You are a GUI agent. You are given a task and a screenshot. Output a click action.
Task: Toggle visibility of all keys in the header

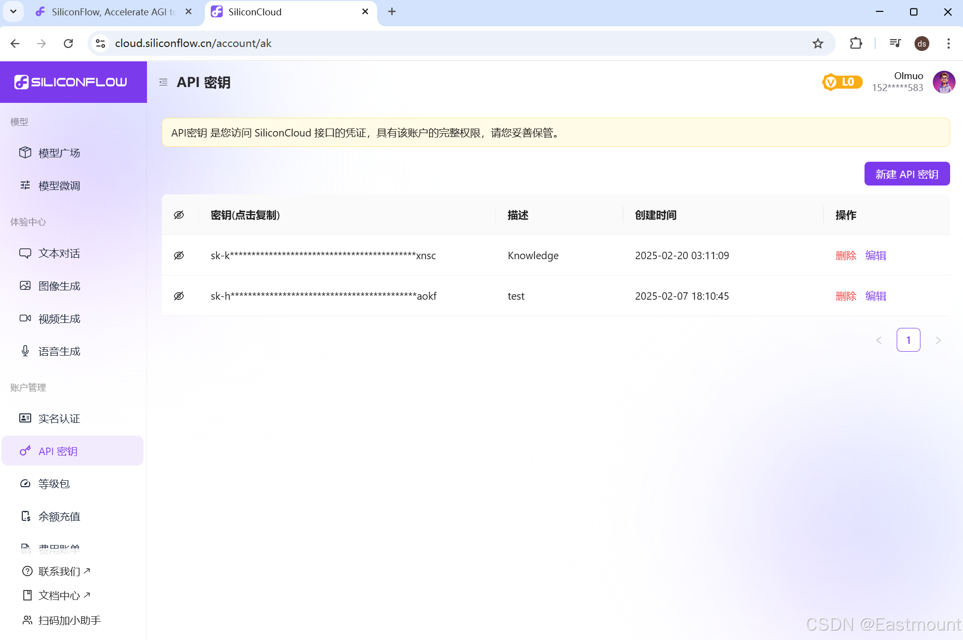179,215
